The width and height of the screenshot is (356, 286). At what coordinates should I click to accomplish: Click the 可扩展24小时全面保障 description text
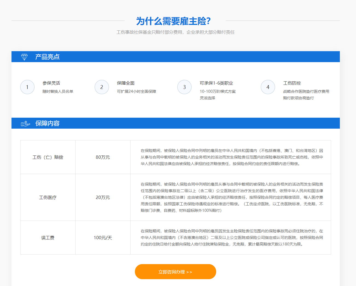click(x=137, y=91)
